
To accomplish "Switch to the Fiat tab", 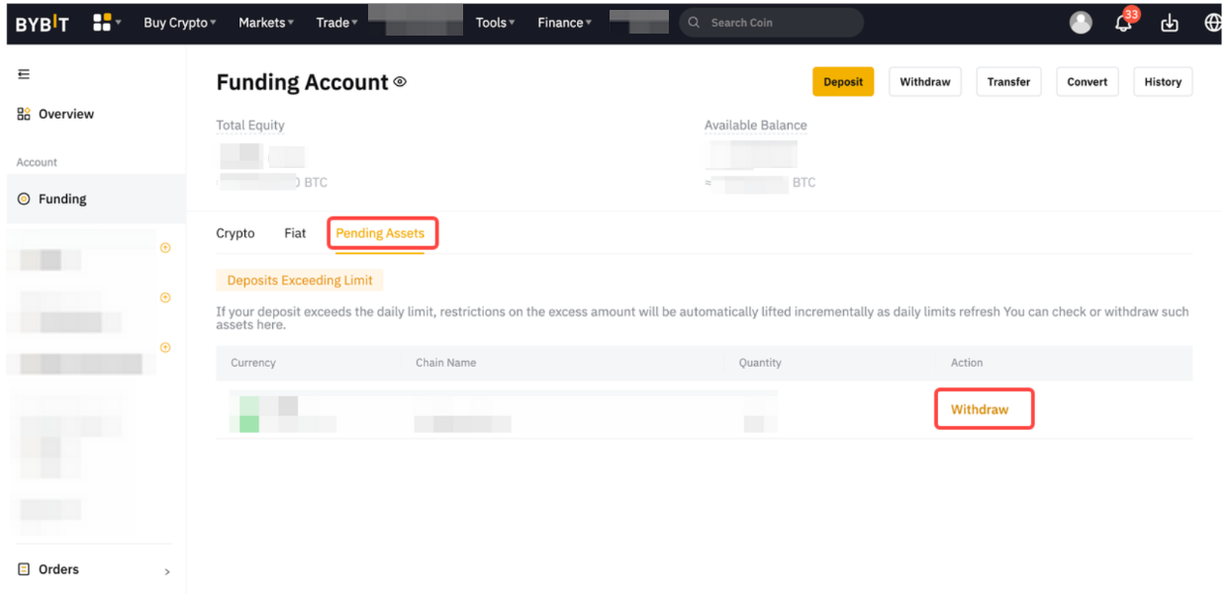I will (295, 233).
